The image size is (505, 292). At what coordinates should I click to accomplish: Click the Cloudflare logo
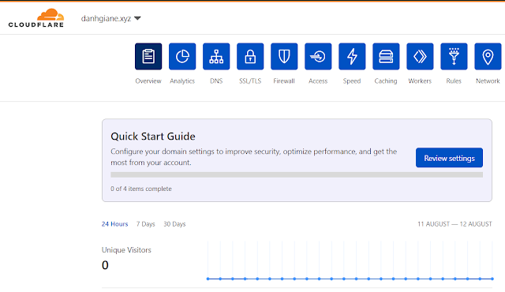36,18
